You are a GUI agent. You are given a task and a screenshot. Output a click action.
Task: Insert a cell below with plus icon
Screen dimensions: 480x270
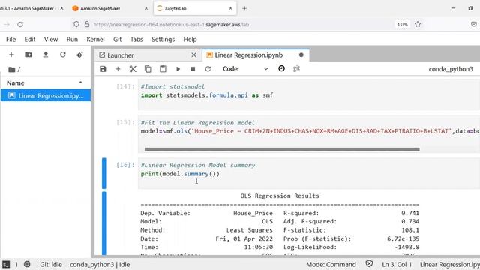click(118, 69)
